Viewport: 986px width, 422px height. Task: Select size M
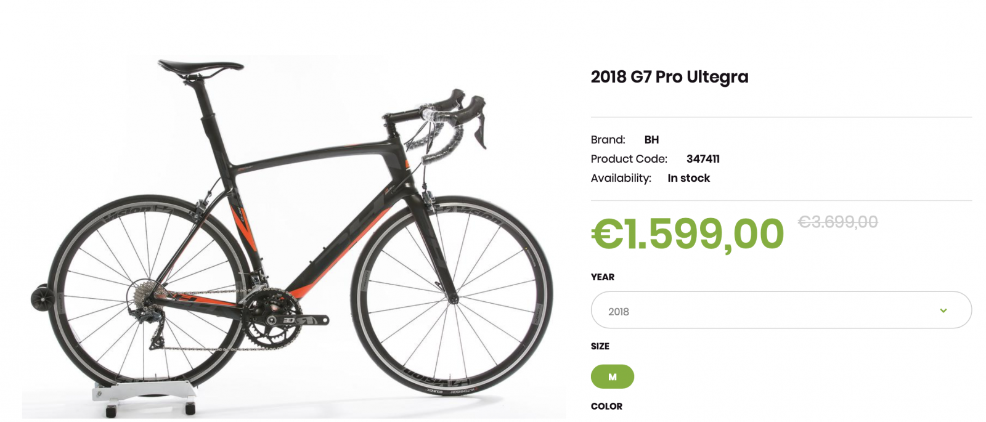(x=612, y=376)
